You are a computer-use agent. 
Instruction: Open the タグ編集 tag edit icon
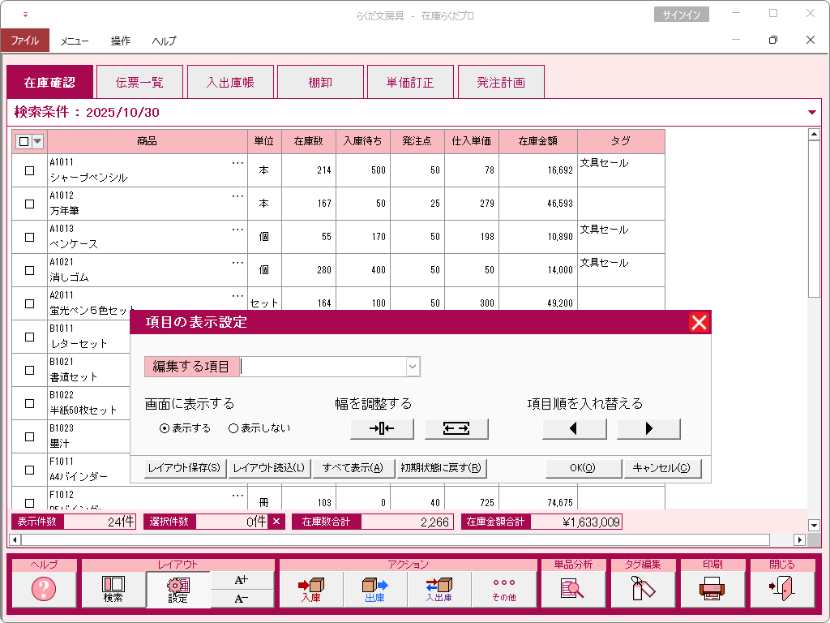[x=643, y=589]
